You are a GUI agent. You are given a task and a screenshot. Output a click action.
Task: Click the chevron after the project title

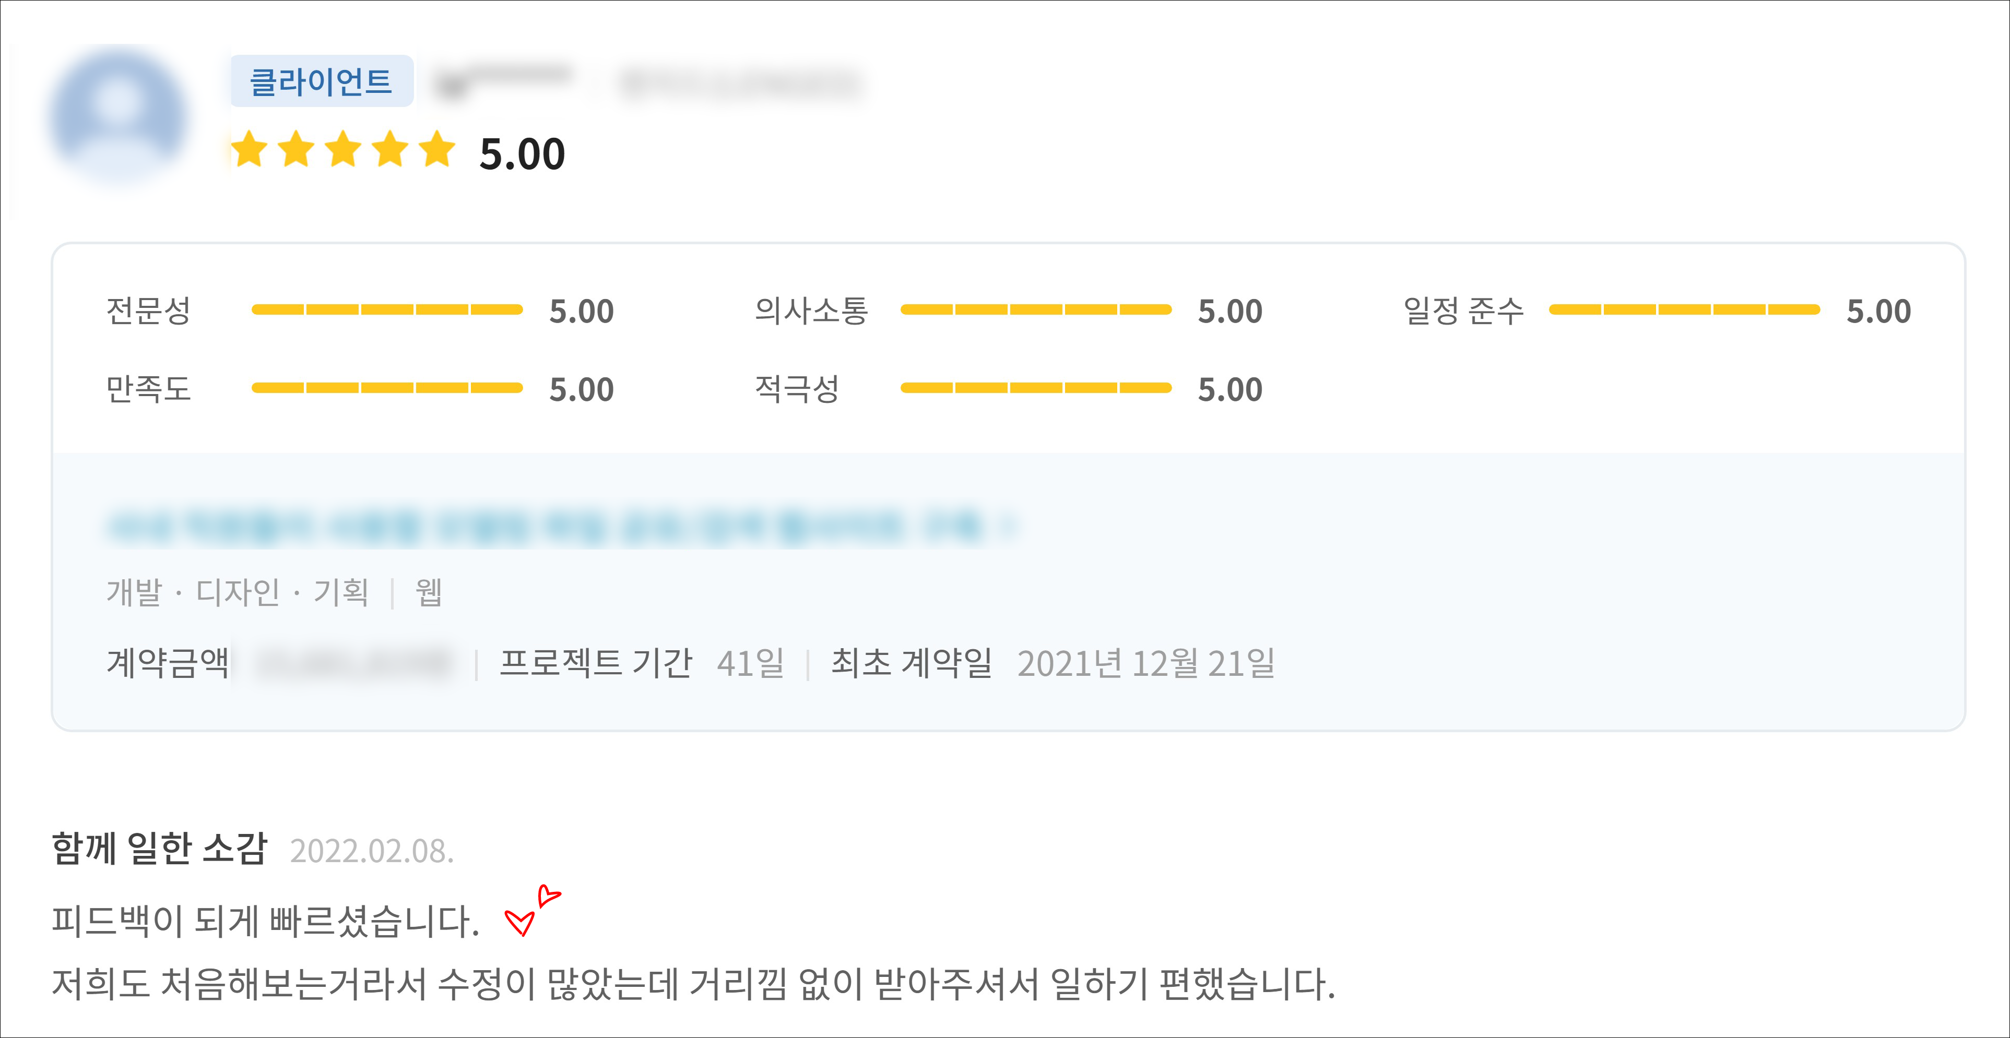point(1008,526)
